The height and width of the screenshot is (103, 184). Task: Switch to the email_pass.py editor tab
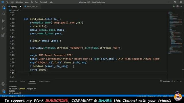(x=32, y=7)
